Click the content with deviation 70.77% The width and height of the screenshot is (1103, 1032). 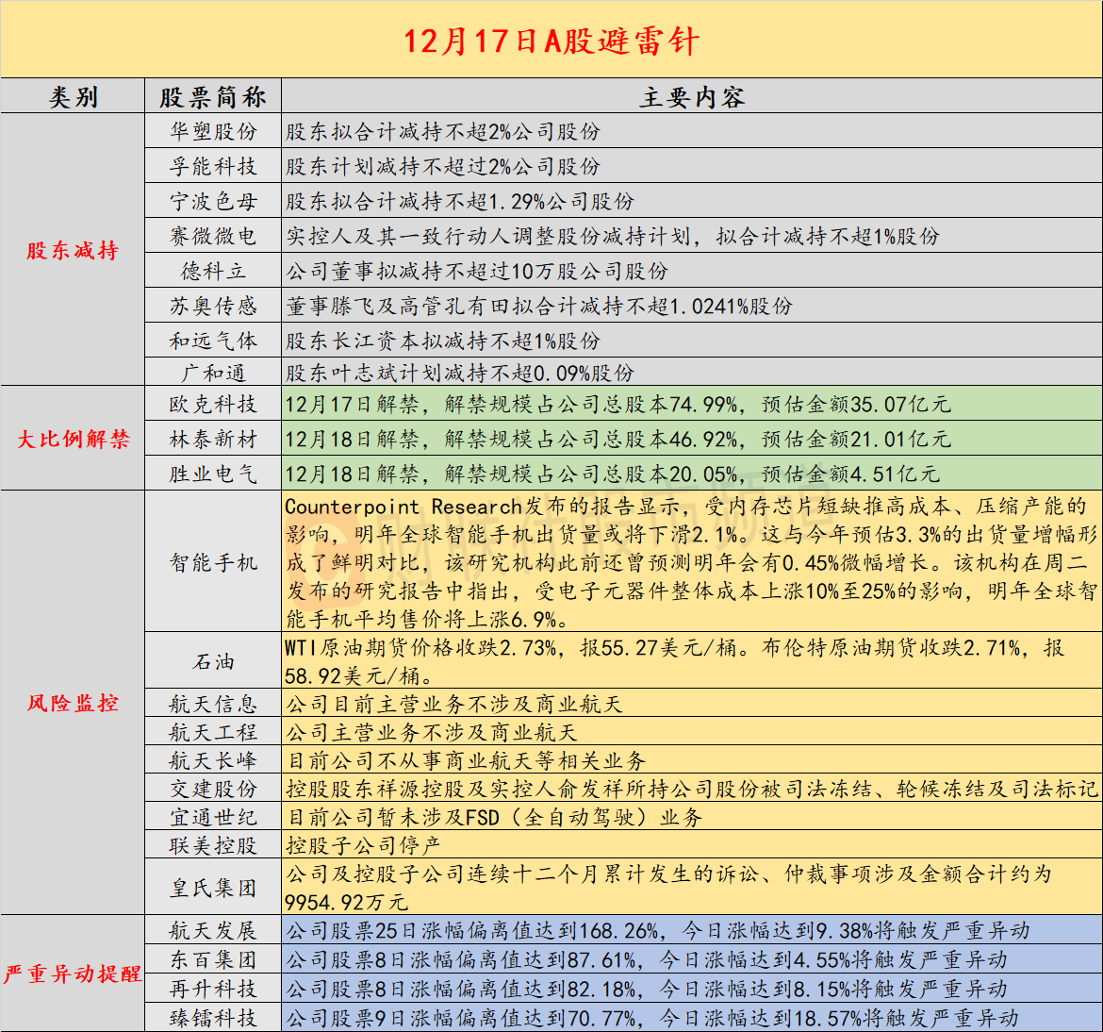coord(692,1017)
